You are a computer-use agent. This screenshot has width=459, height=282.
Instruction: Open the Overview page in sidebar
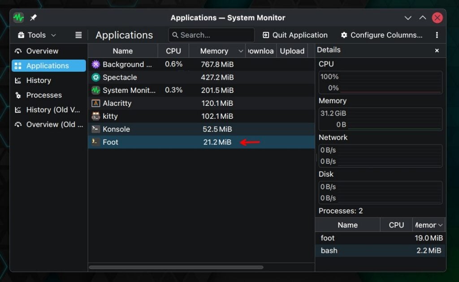coord(42,51)
